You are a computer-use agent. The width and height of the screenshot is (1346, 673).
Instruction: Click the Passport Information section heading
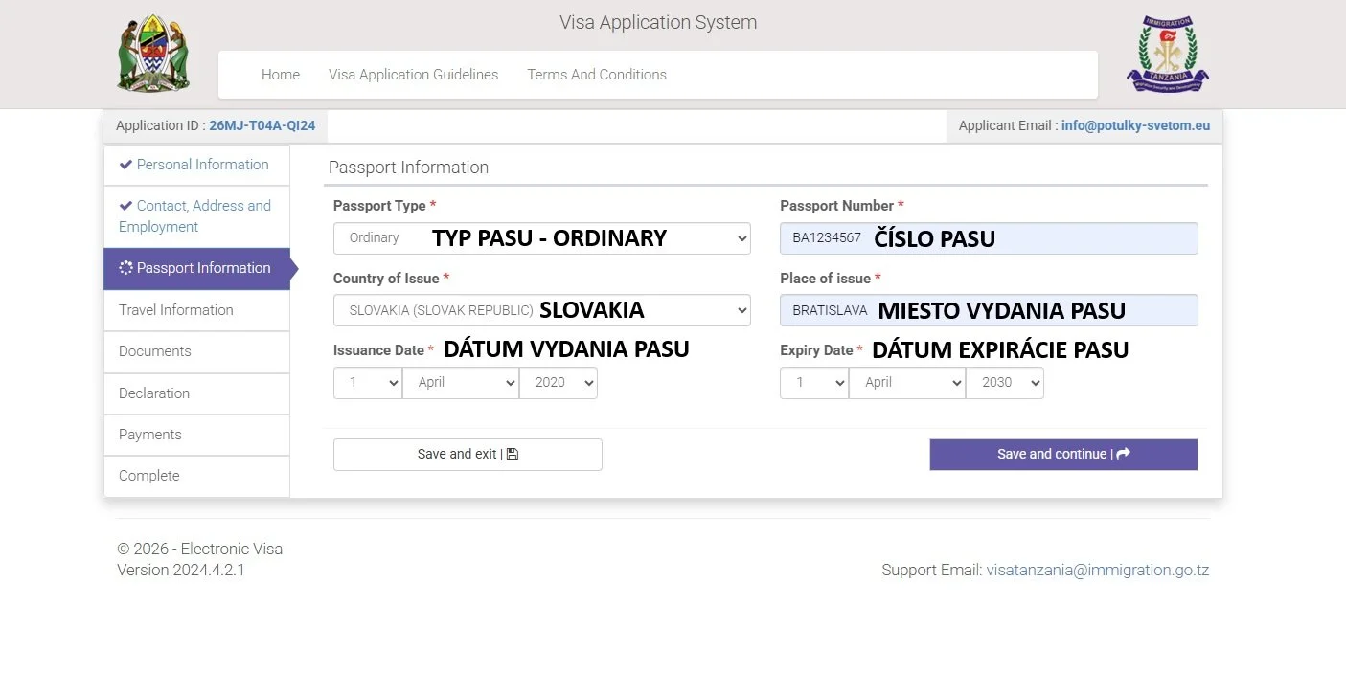(408, 168)
